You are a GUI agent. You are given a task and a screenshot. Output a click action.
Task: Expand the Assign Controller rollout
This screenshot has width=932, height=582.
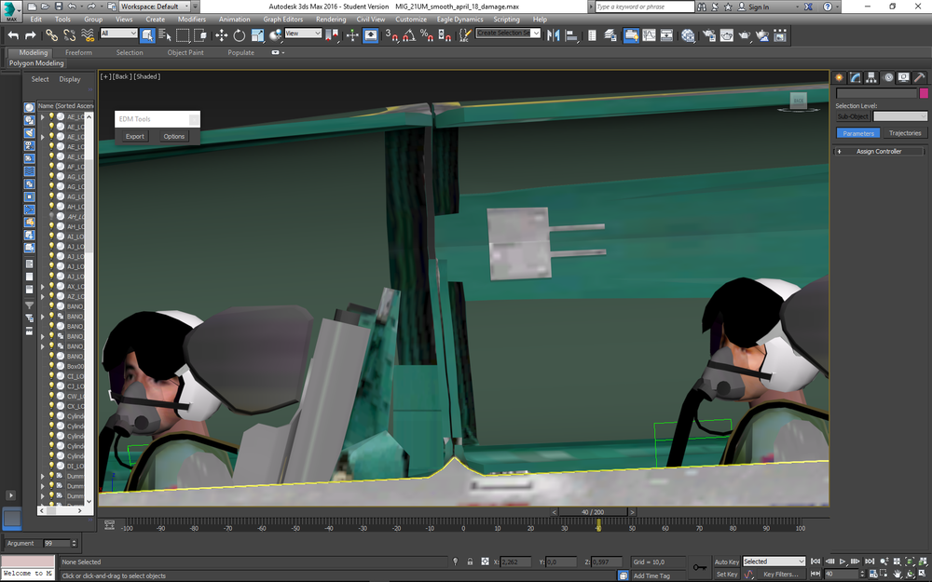(878, 151)
